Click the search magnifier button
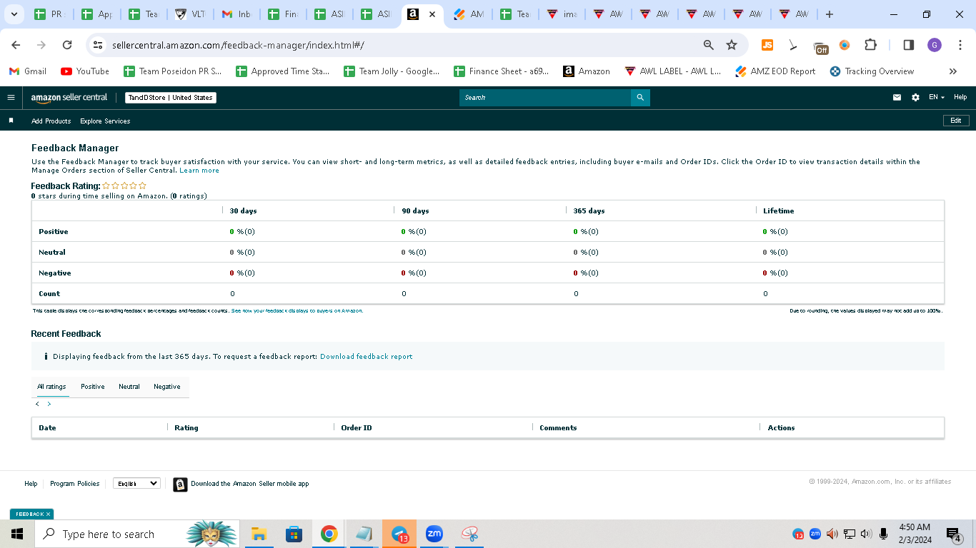The width and height of the screenshot is (976, 548). 640,98
